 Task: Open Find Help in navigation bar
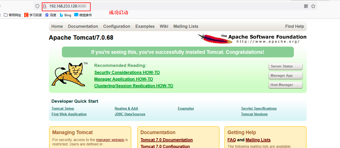(295, 26)
